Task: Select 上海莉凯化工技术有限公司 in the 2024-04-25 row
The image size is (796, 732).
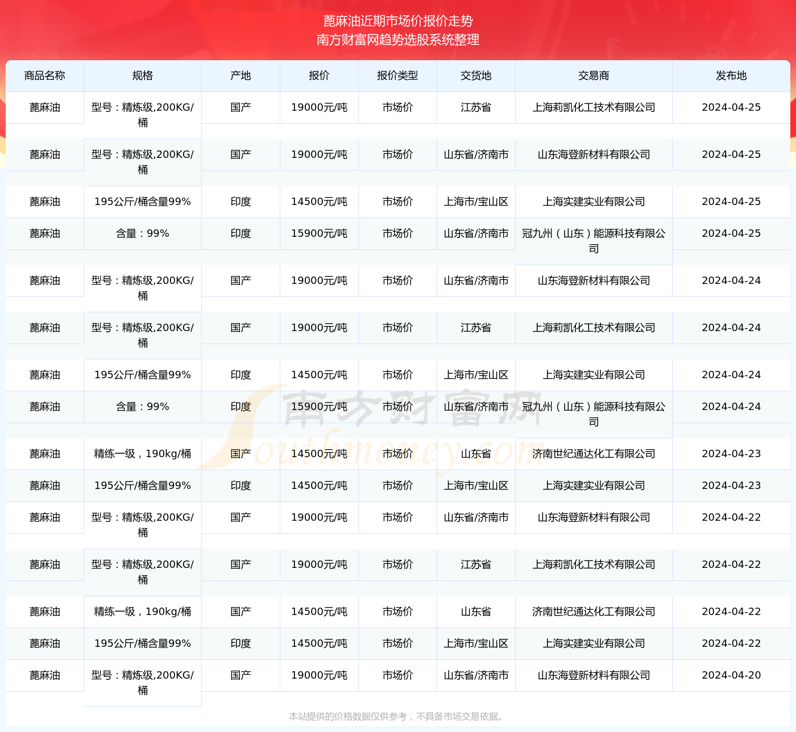Action: [x=594, y=107]
